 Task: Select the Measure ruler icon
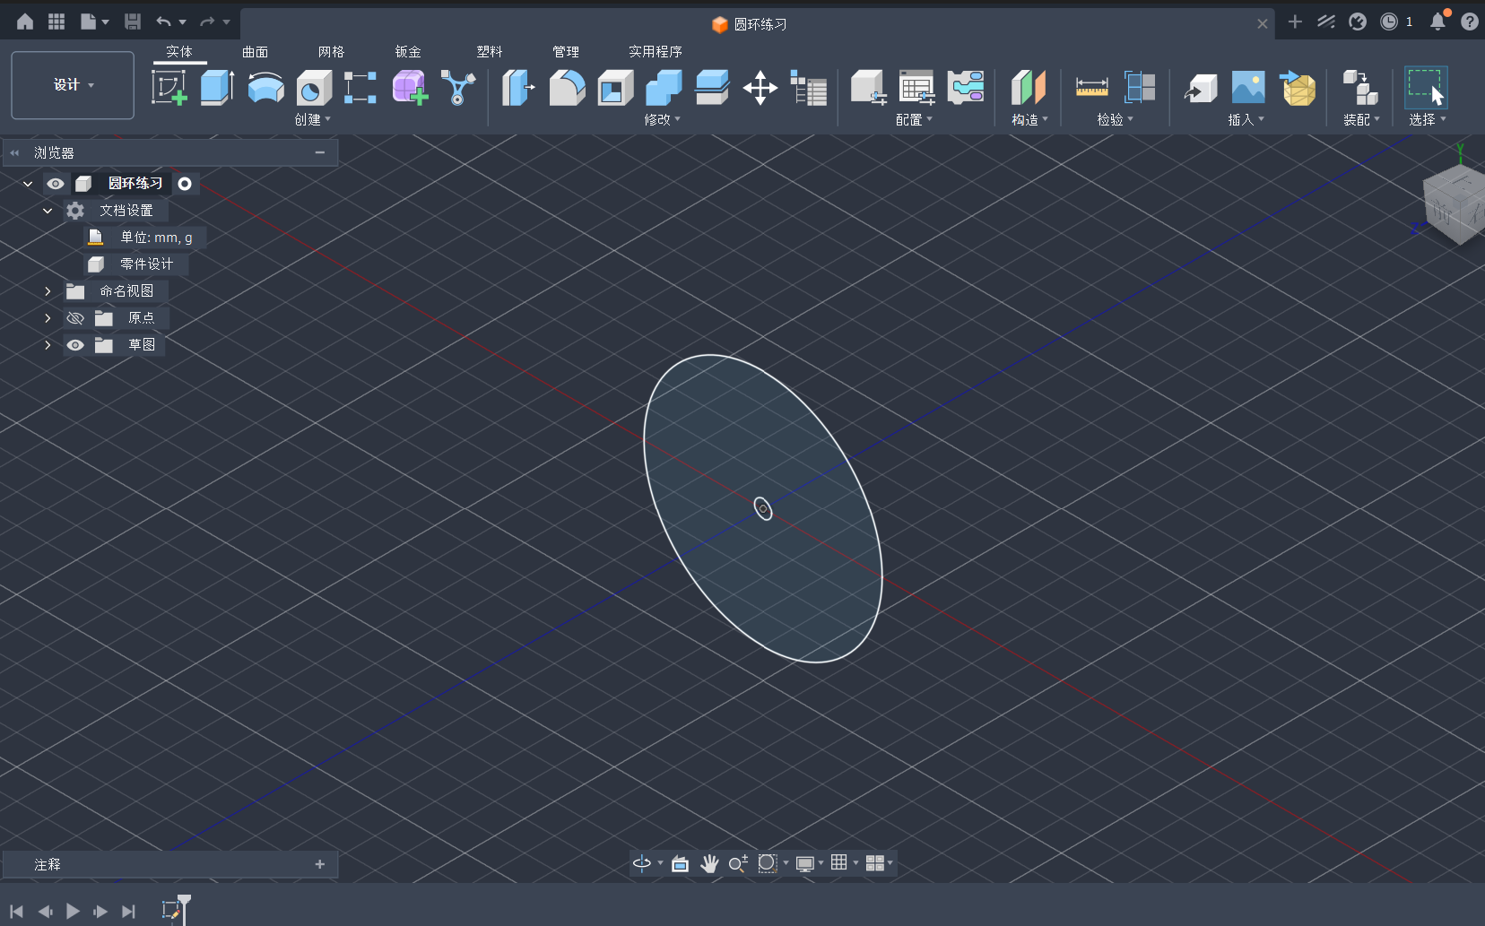(1091, 88)
